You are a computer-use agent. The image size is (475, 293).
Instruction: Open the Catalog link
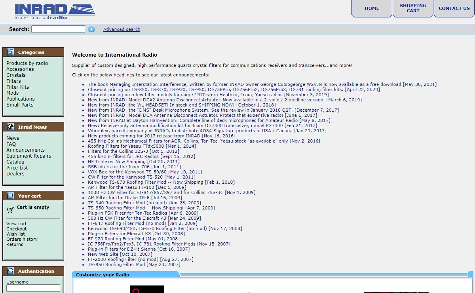[15, 162]
